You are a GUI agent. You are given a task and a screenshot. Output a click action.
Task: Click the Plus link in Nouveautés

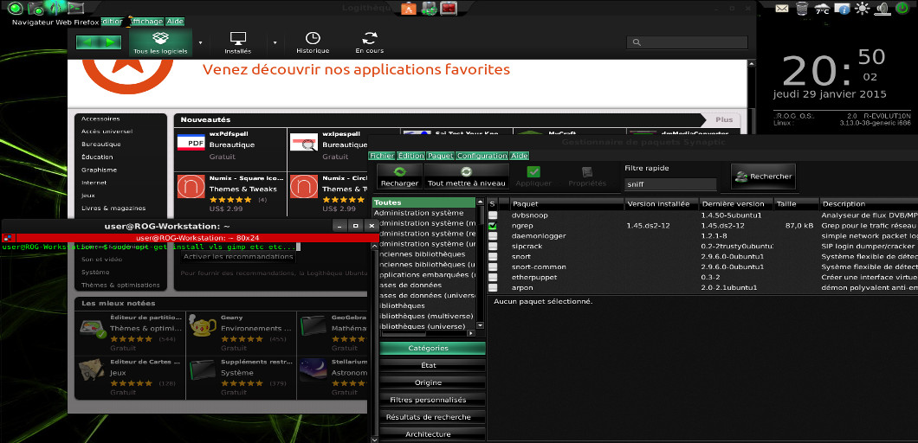724,119
